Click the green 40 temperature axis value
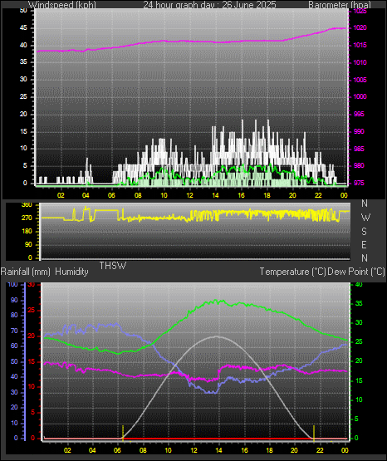The image size is (387, 461). [359, 285]
